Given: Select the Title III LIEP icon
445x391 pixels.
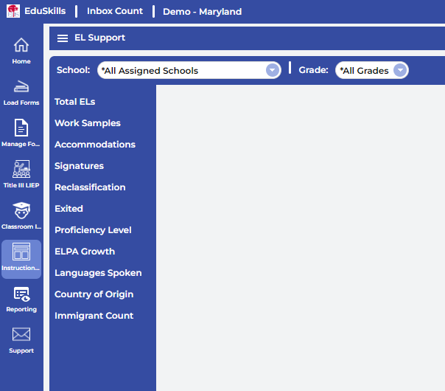Looking at the screenshot, I should point(21,169).
